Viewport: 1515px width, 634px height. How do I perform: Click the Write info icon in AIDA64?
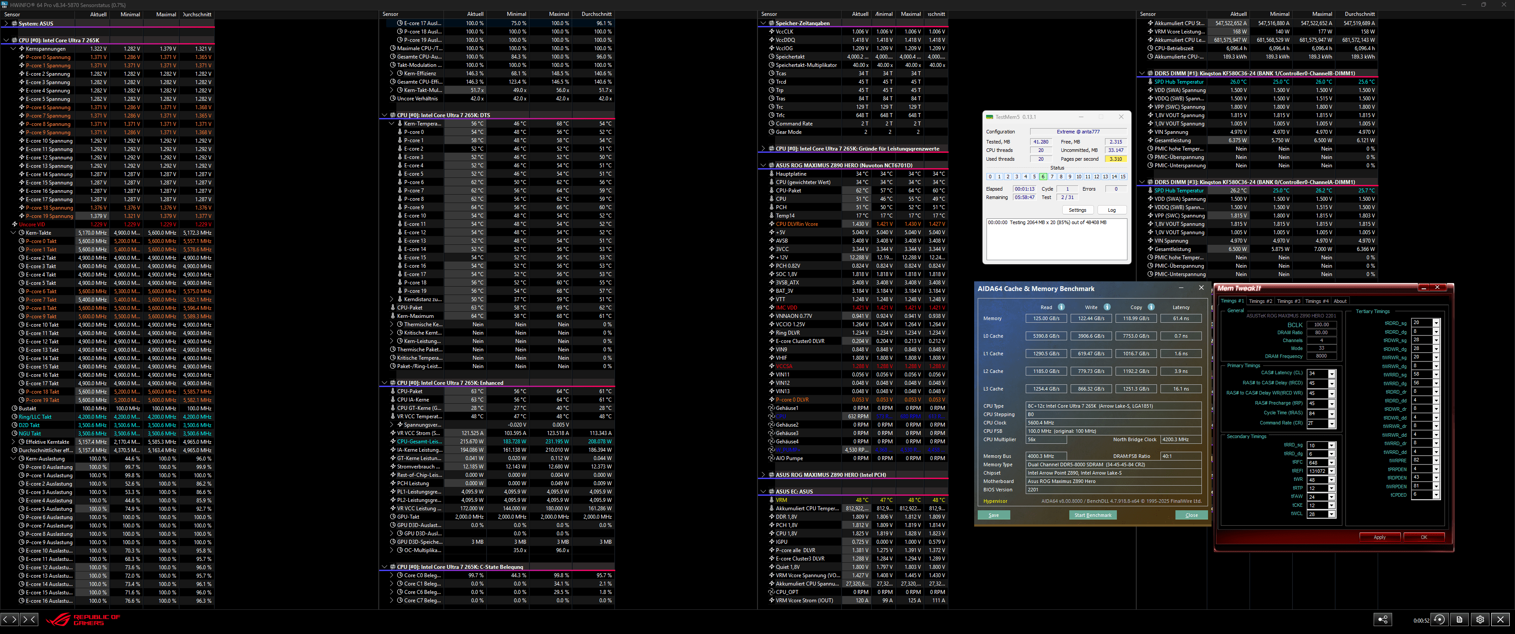tap(1107, 307)
